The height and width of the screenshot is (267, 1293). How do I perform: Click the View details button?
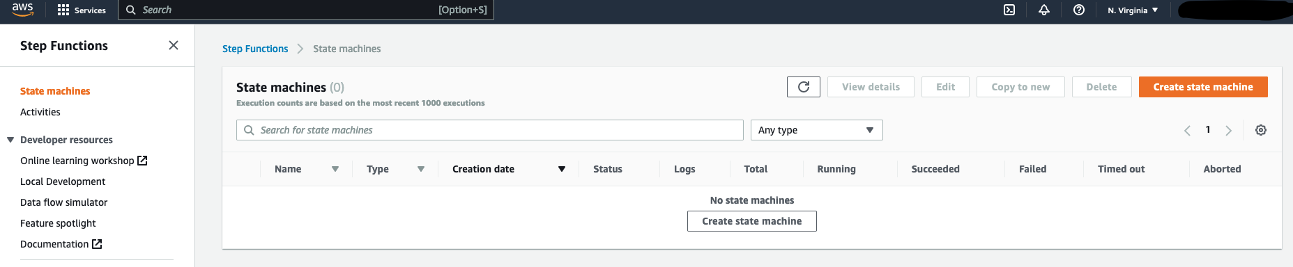(871, 87)
